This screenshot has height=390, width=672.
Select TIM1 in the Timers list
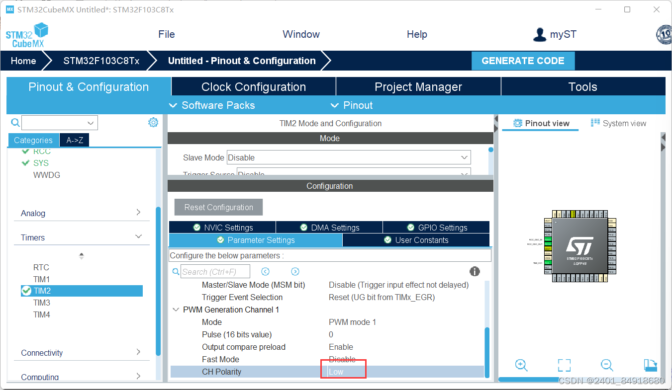[41, 279]
